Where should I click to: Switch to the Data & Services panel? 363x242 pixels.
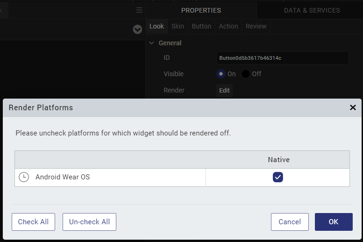pyautogui.click(x=312, y=10)
